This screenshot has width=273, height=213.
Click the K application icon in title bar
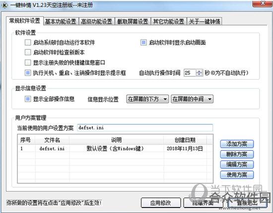(4, 5)
